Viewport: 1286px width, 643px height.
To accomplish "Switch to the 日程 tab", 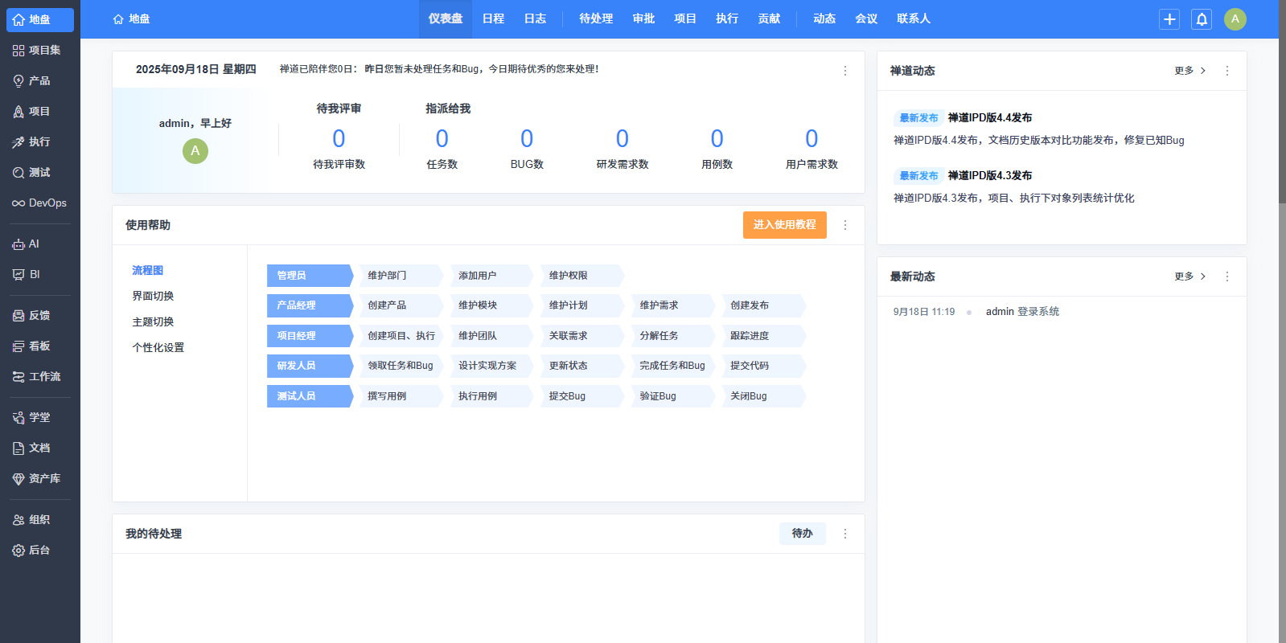I will tap(493, 18).
